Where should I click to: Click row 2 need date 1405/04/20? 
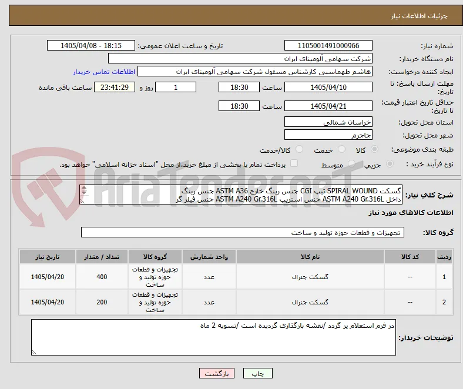(x=48, y=302)
